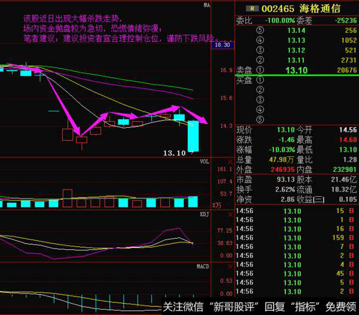Viewport: 359px width, 315px height.
Task: Click the 收益(三) value 0.105
Action: pos(348,199)
